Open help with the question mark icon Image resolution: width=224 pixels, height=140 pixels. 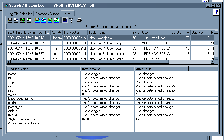coord(216,12)
